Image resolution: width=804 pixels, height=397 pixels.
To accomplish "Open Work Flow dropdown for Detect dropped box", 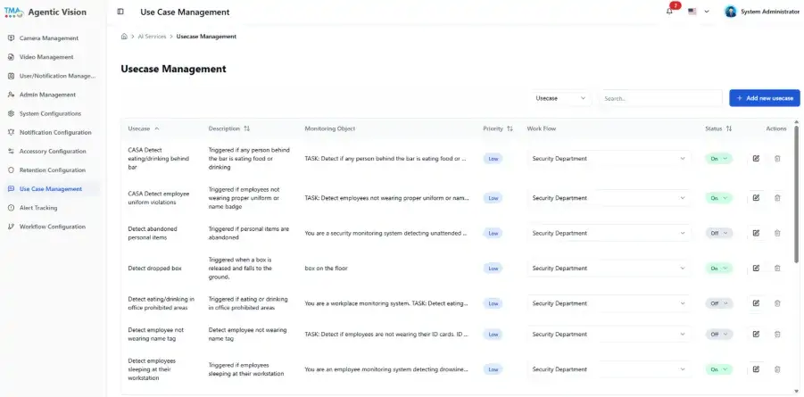I will pyautogui.click(x=609, y=268).
